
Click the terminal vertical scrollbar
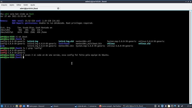click(x=191, y=57)
